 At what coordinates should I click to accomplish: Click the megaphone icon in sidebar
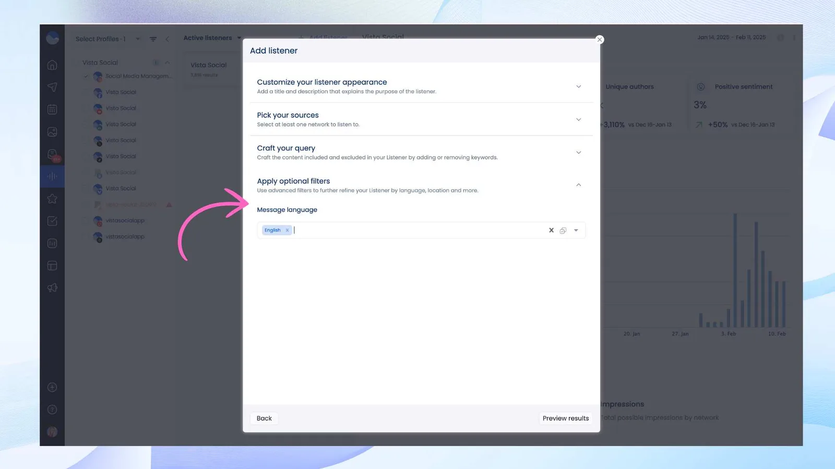[52, 288]
